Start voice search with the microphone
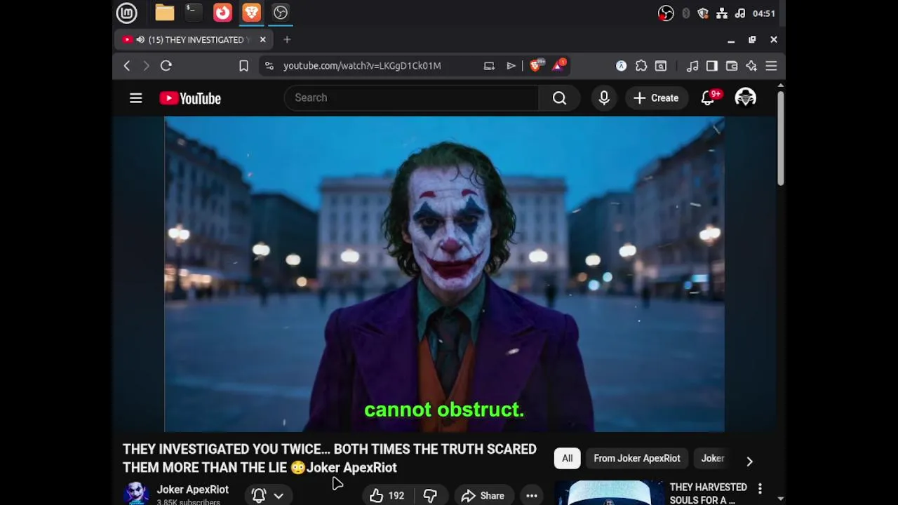This screenshot has width=898, height=505. pos(604,98)
